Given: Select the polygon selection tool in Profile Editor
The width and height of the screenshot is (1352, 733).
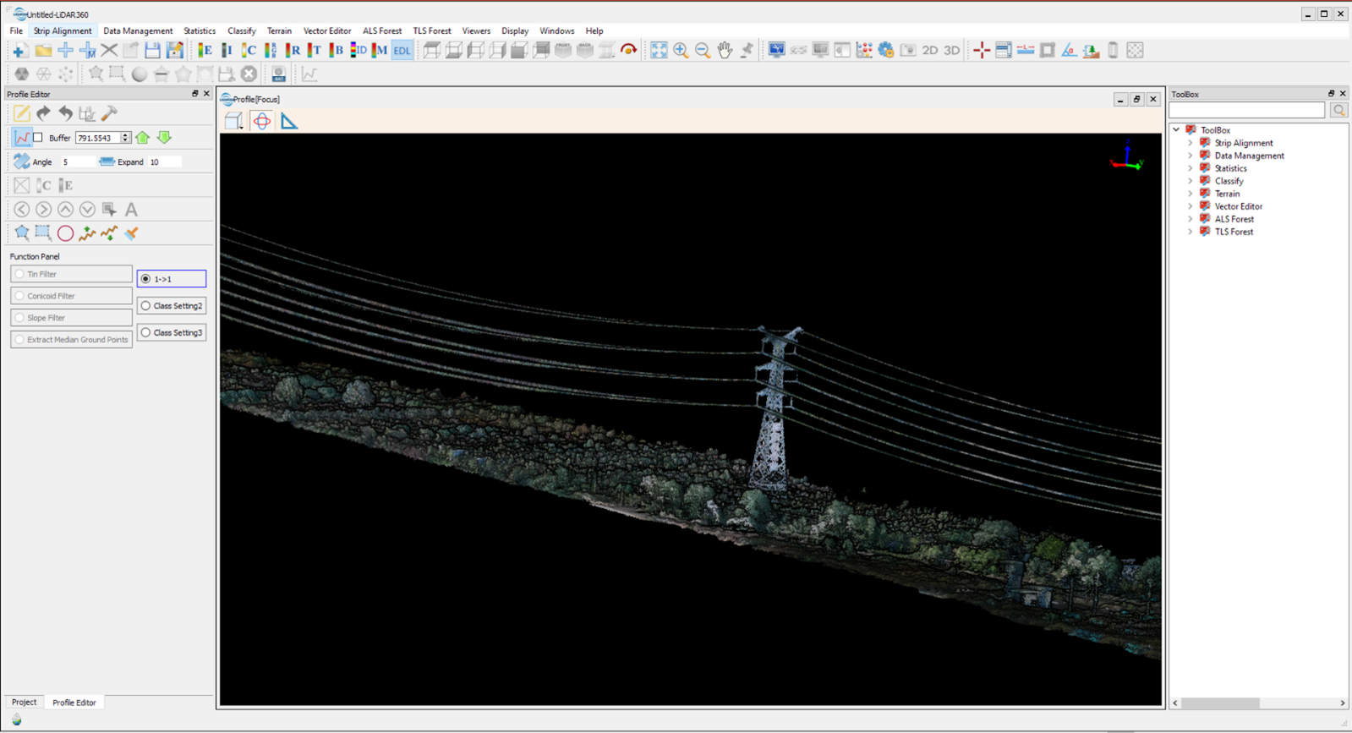Looking at the screenshot, I should [22, 233].
